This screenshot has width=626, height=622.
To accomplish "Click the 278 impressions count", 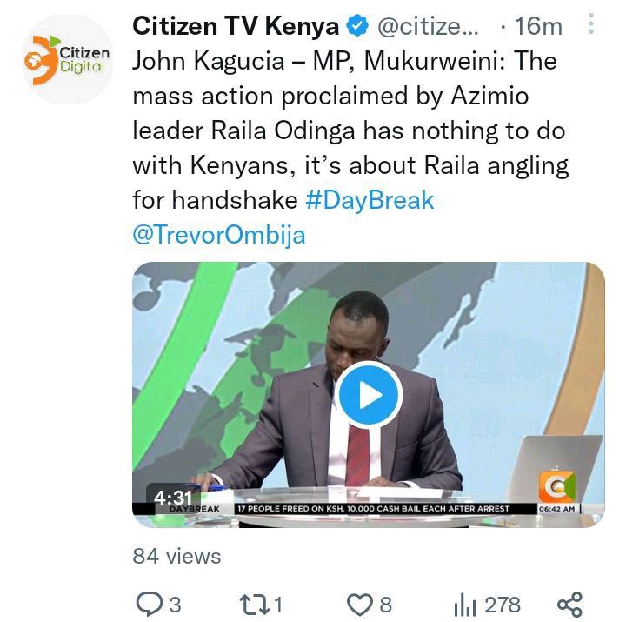I will 503,605.
